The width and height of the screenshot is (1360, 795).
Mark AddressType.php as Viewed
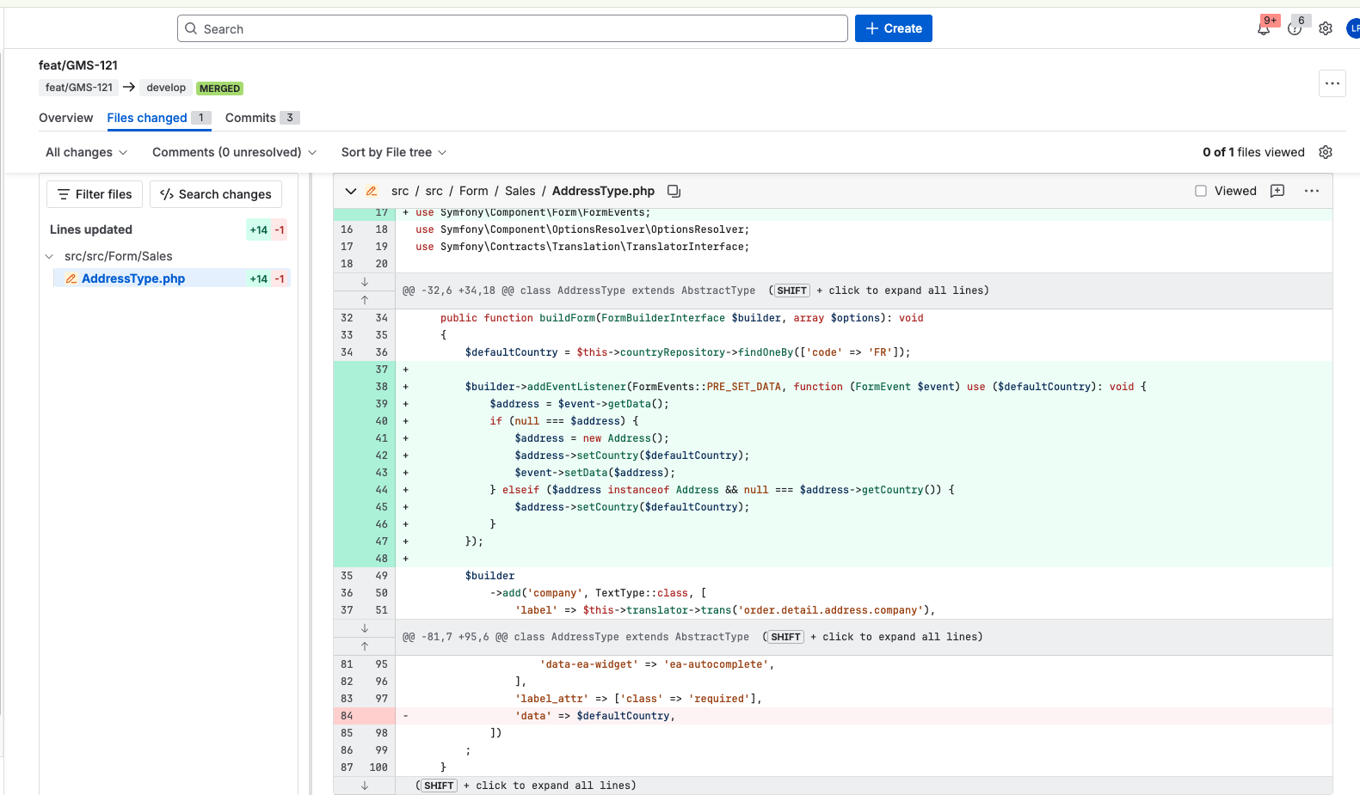coord(1201,191)
